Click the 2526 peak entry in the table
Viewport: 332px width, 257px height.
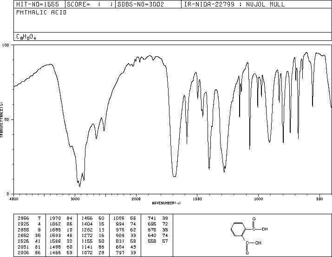click(29, 241)
